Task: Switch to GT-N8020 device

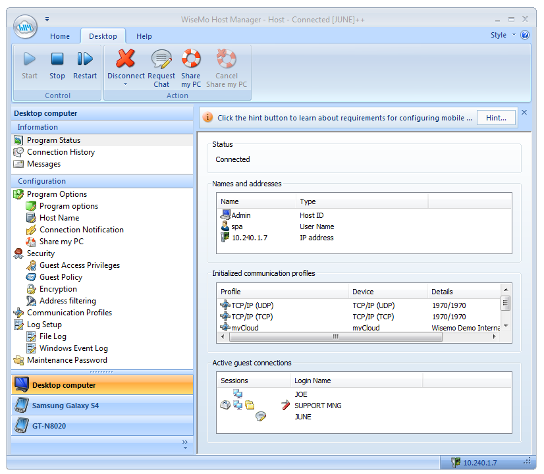Action: point(102,426)
